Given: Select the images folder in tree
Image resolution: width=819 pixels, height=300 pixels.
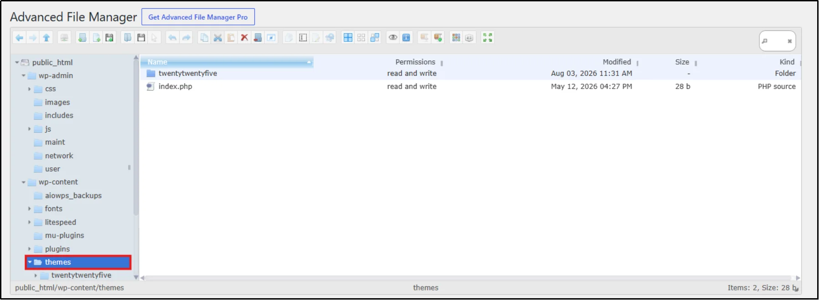Looking at the screenshot, I should 57,102.
